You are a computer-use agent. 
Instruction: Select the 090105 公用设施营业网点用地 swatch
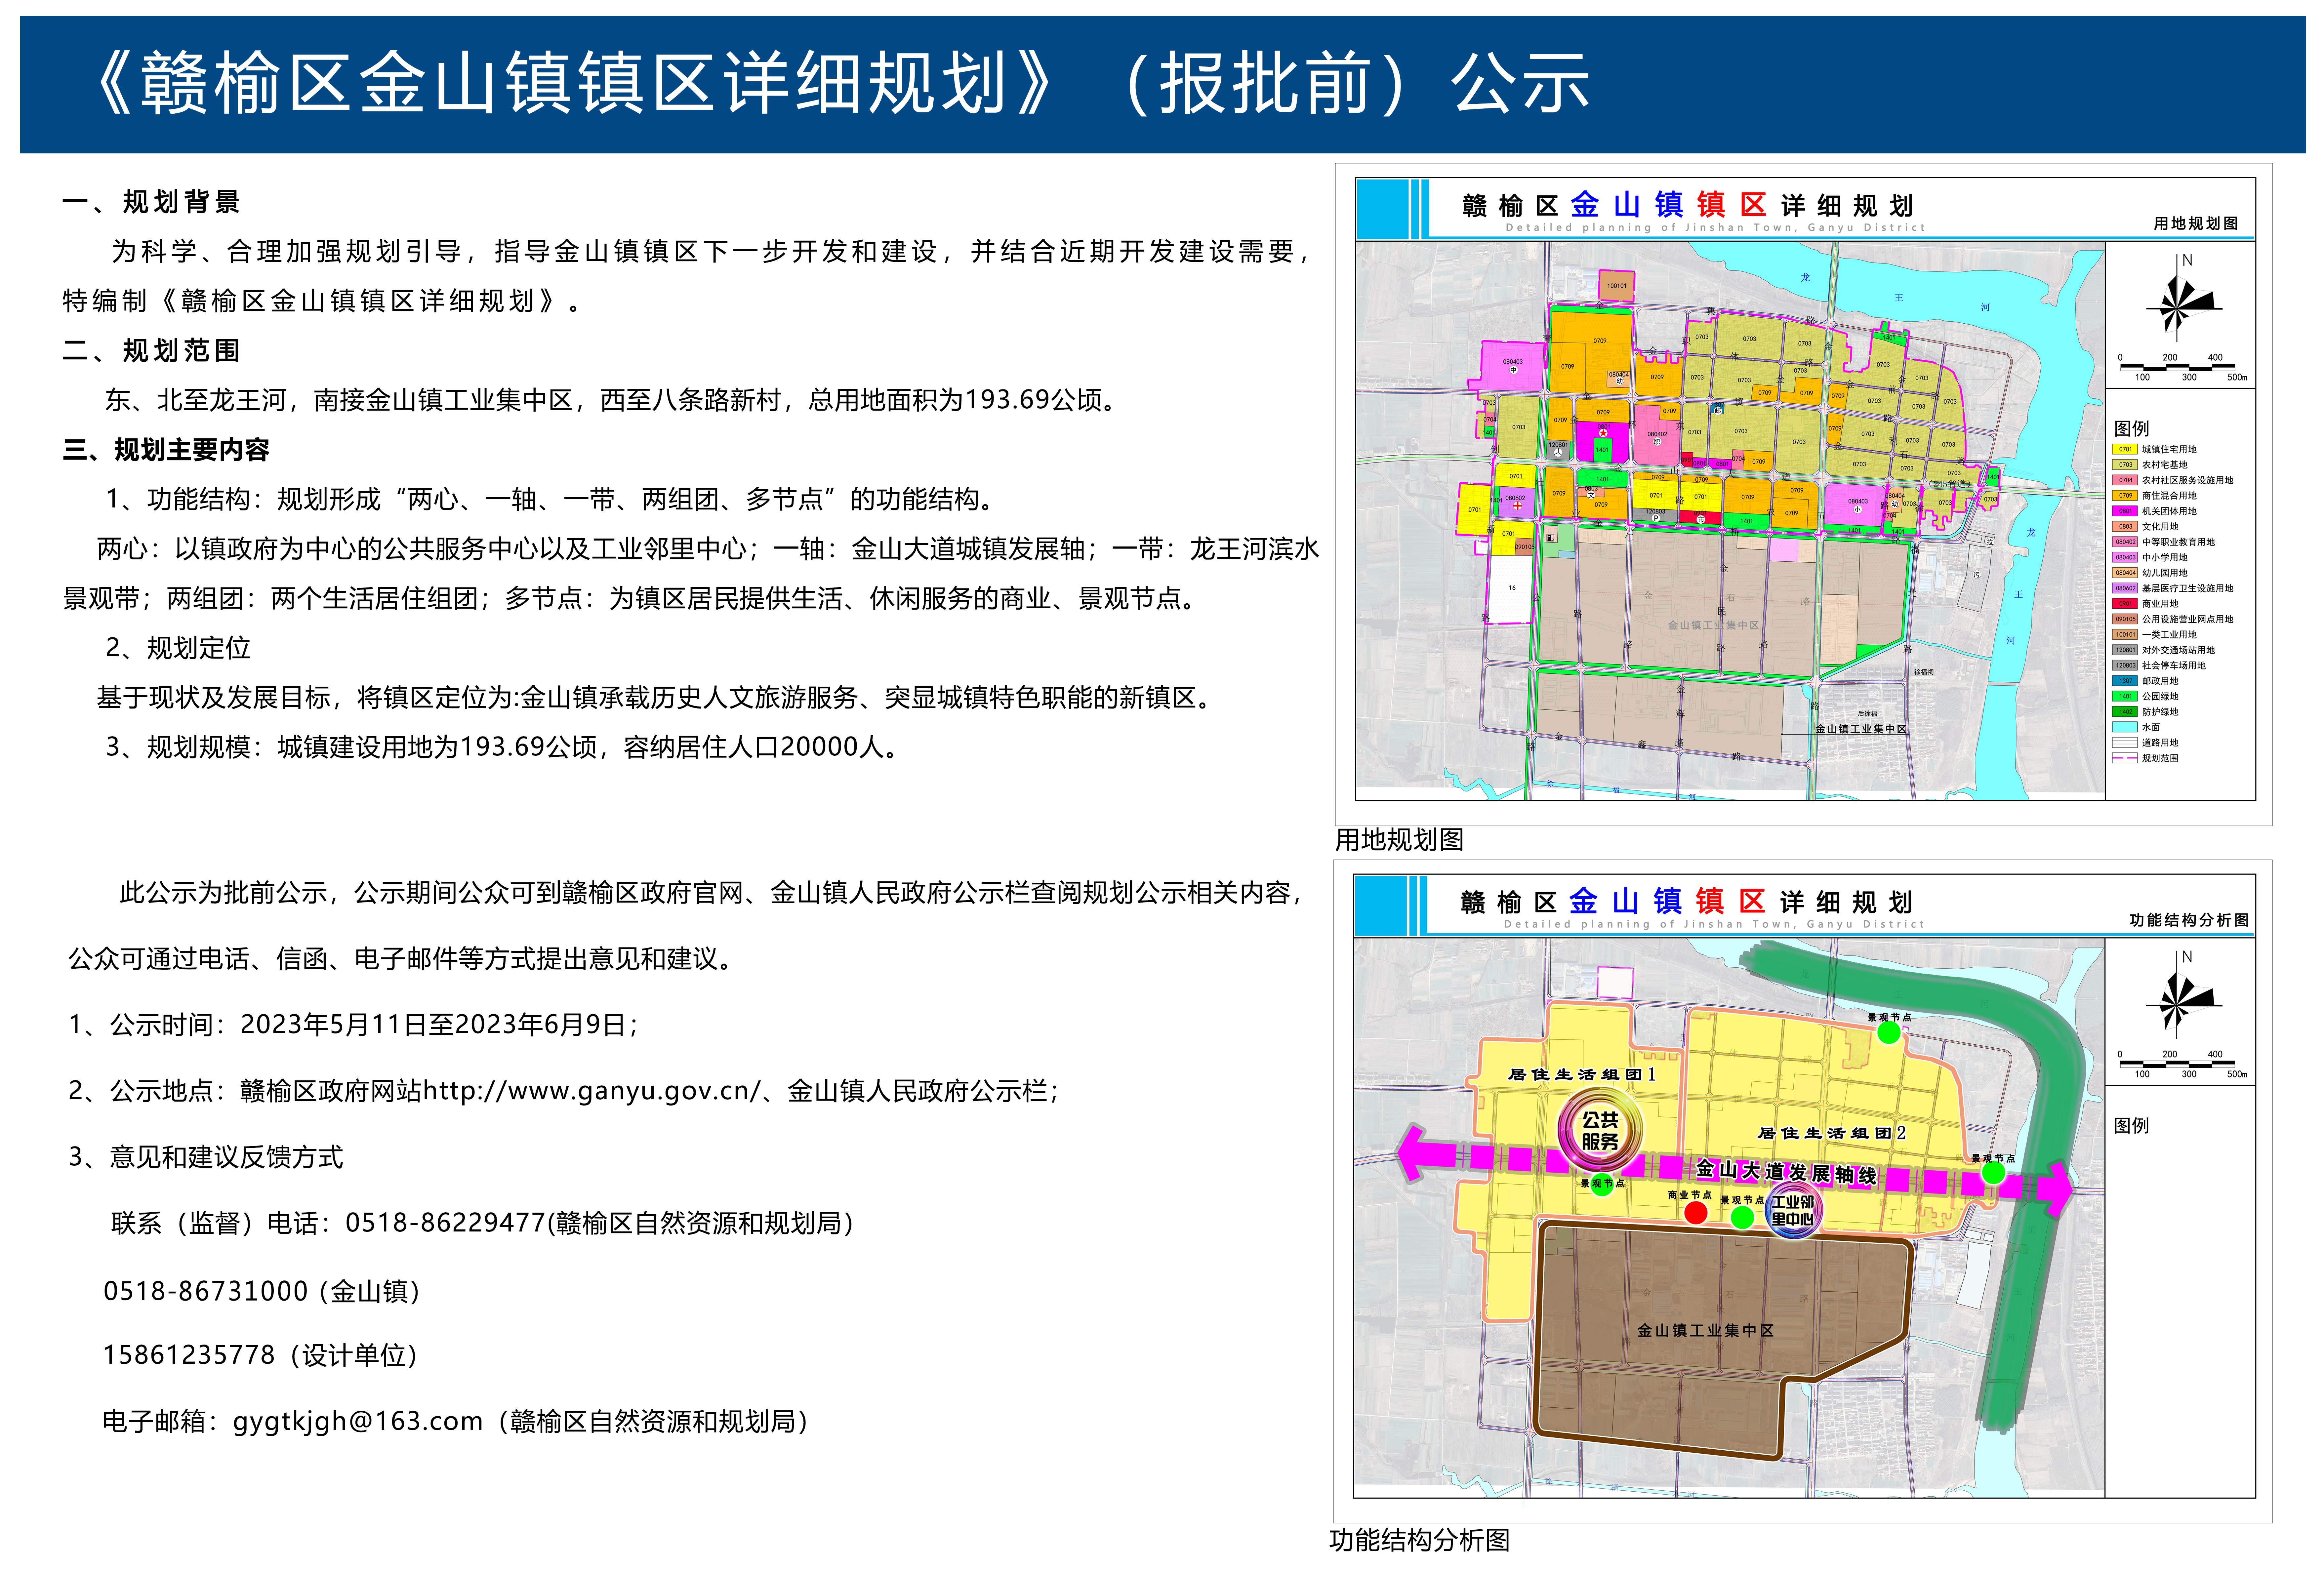click(2125, 619)
